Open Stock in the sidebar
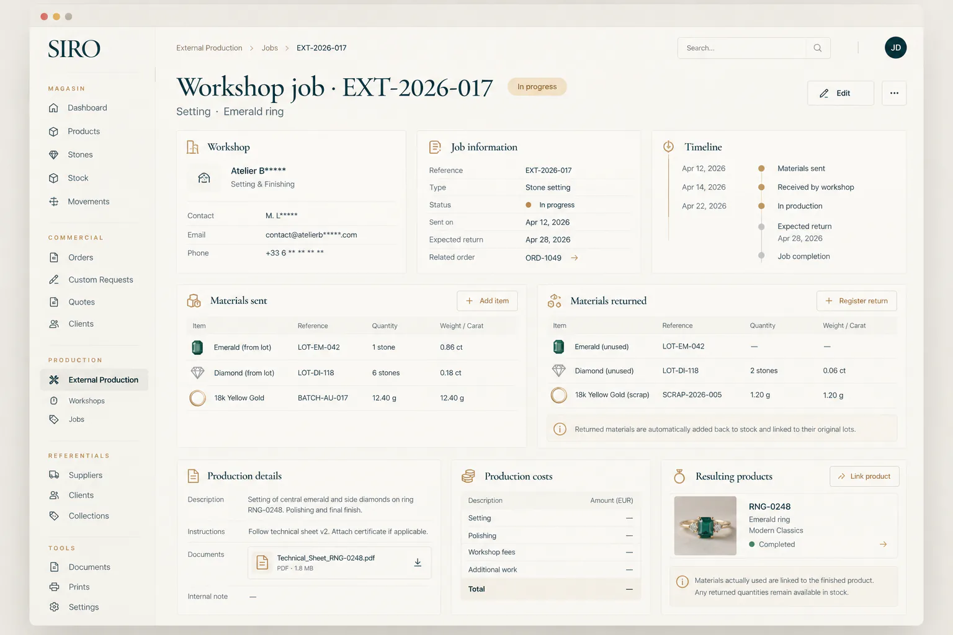Image resolution: width=953 pixels, height=635 pixels. [78, 178]
